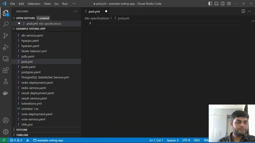This screenshot has height=143, width=255.
Task: Open the Explorer view icon
Action: click(x=6, y=13)
